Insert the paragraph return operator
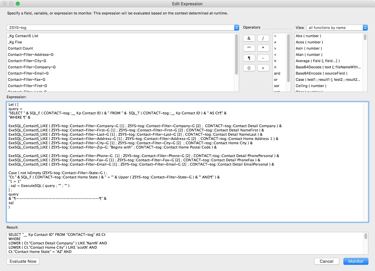 pos(249,58)
